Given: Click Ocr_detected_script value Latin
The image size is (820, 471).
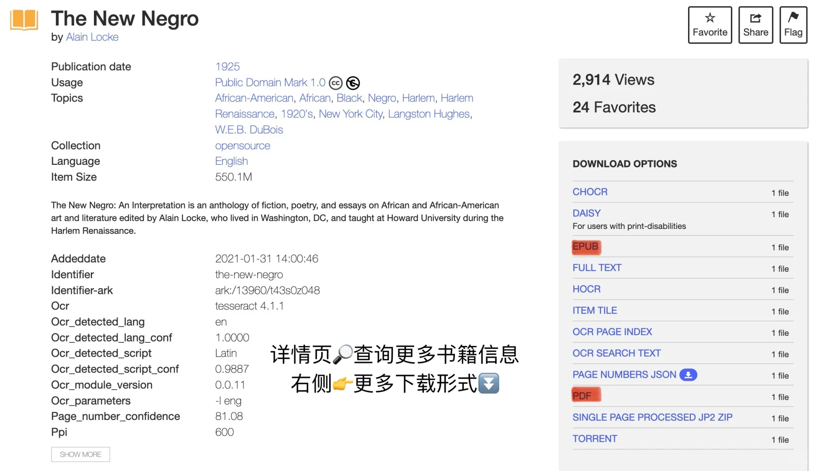Looking at the screenshot, I should click(226, 353).
